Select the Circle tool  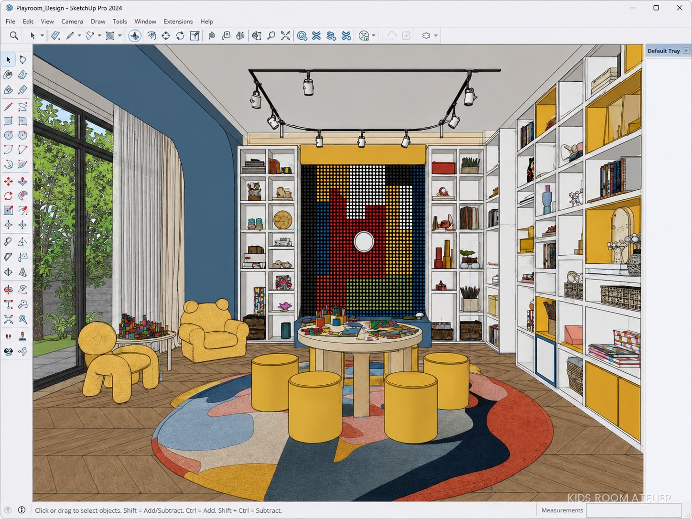8,135
